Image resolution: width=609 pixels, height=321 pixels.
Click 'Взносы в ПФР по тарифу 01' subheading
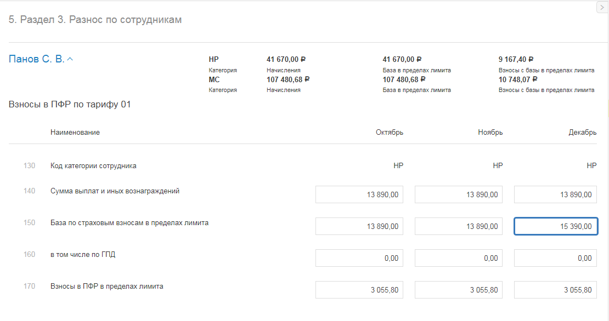tap(70, 104)
